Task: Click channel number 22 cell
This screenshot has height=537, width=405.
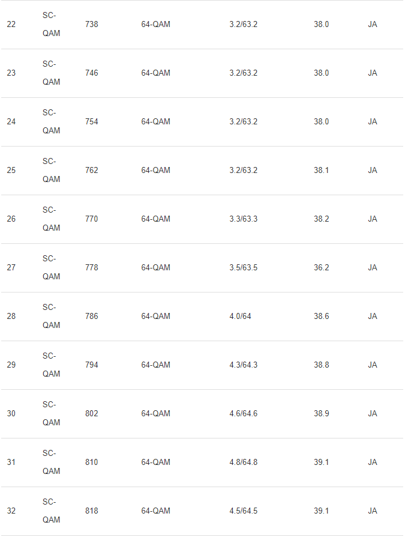Action: tap(11, 25)
